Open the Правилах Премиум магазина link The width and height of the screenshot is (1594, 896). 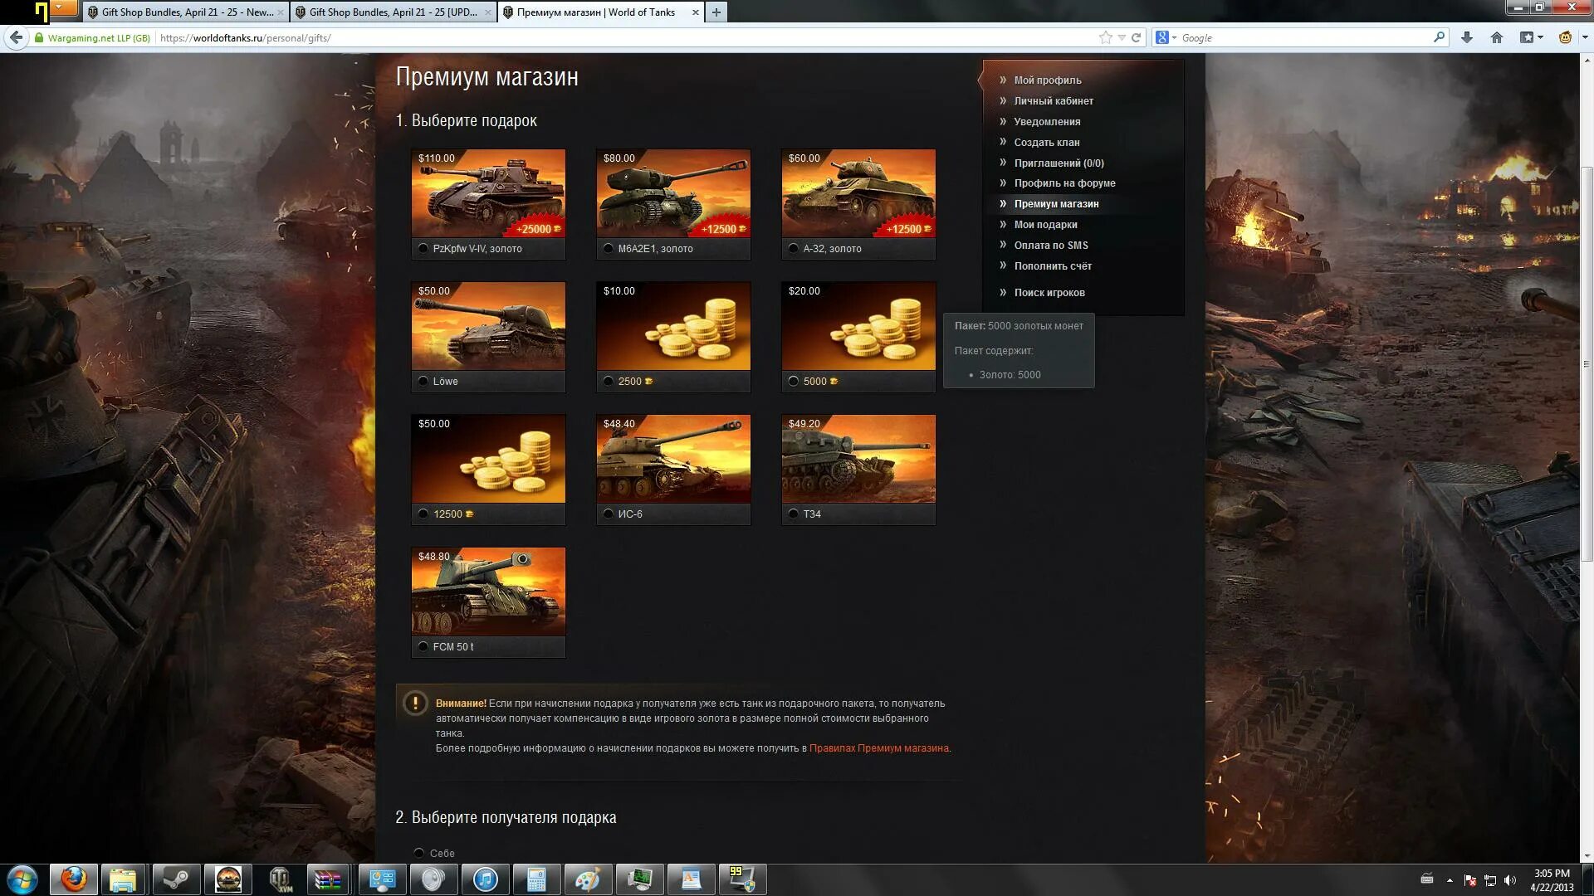879,748
